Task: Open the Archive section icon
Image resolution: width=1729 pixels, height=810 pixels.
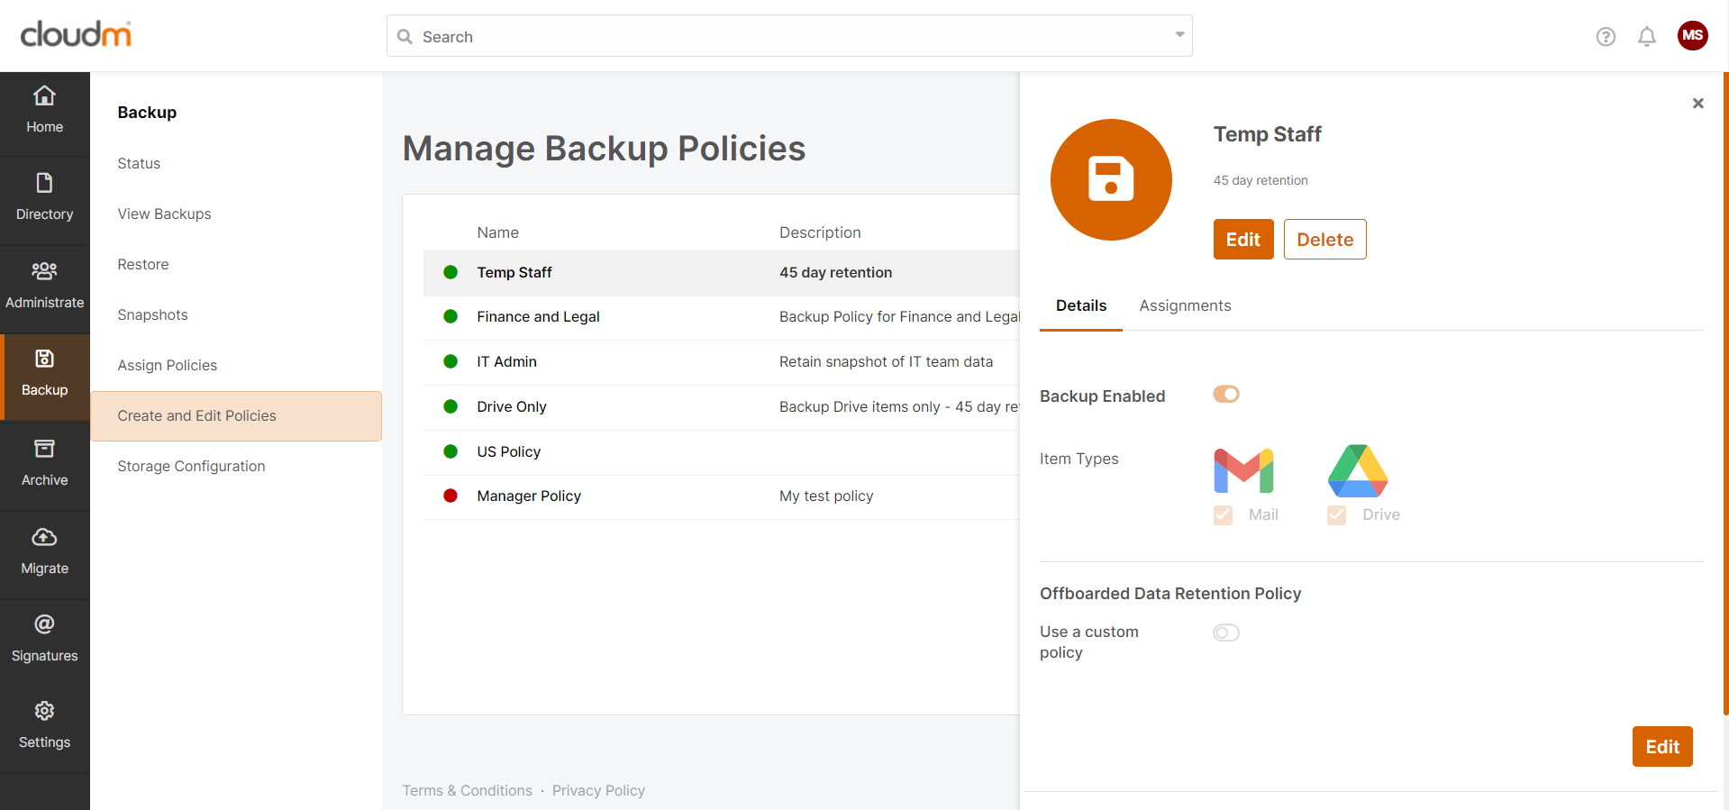Action: pos(44,449)
